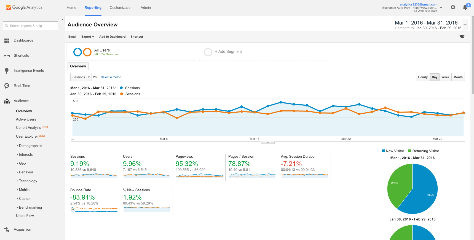
Task: Click the blue Sessions legend dot
Action: (x=121, y=88)
